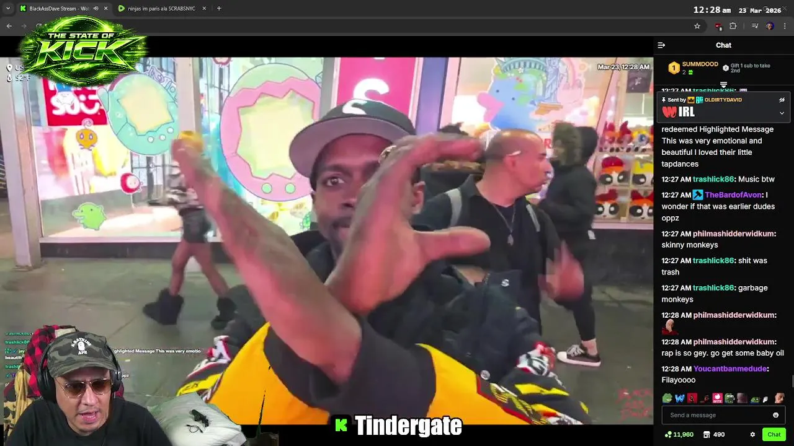Click the Tindergate caption emote icon
Viewport: 794px width, 446px height.
click(x=341, y=425)
